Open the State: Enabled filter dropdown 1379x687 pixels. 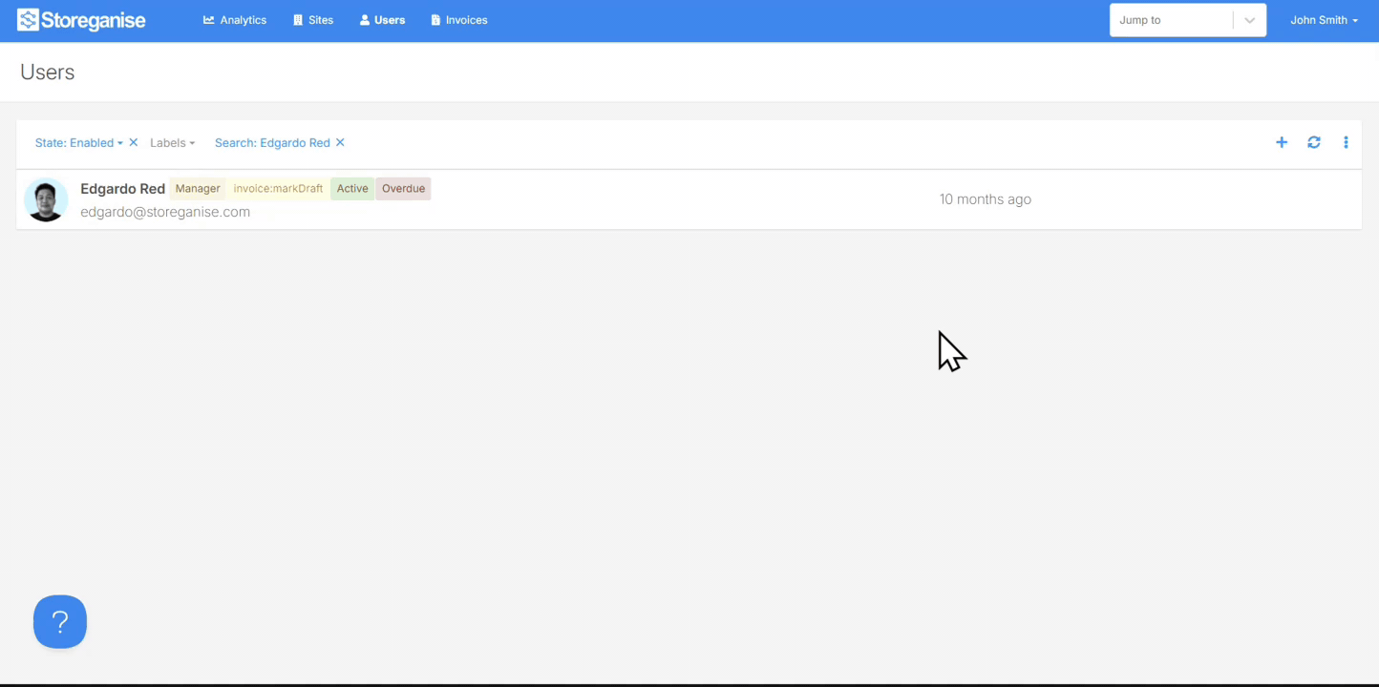click(x=79, y=143)
